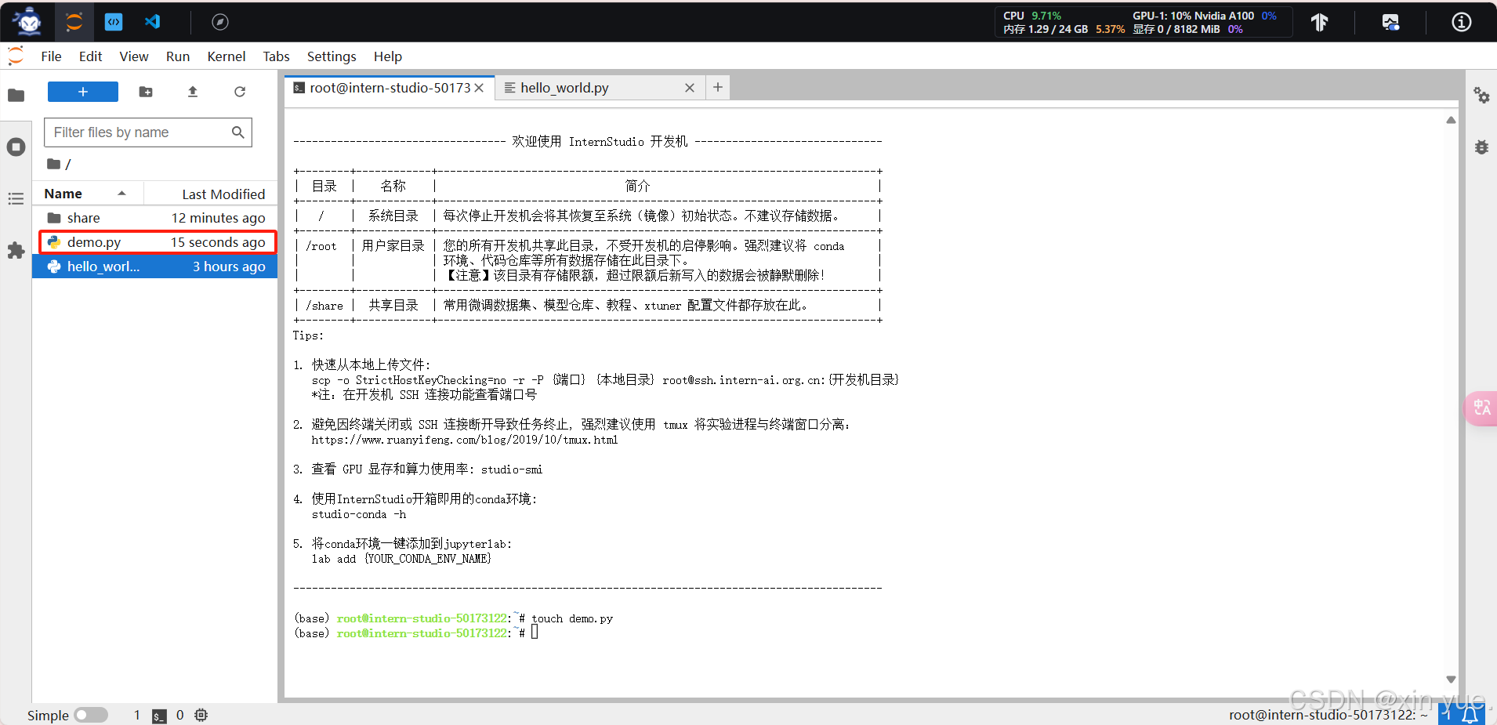1497x725 pixels.
Task: Toggle Simple mode in the status bar
Action: [x=90, y=715]
